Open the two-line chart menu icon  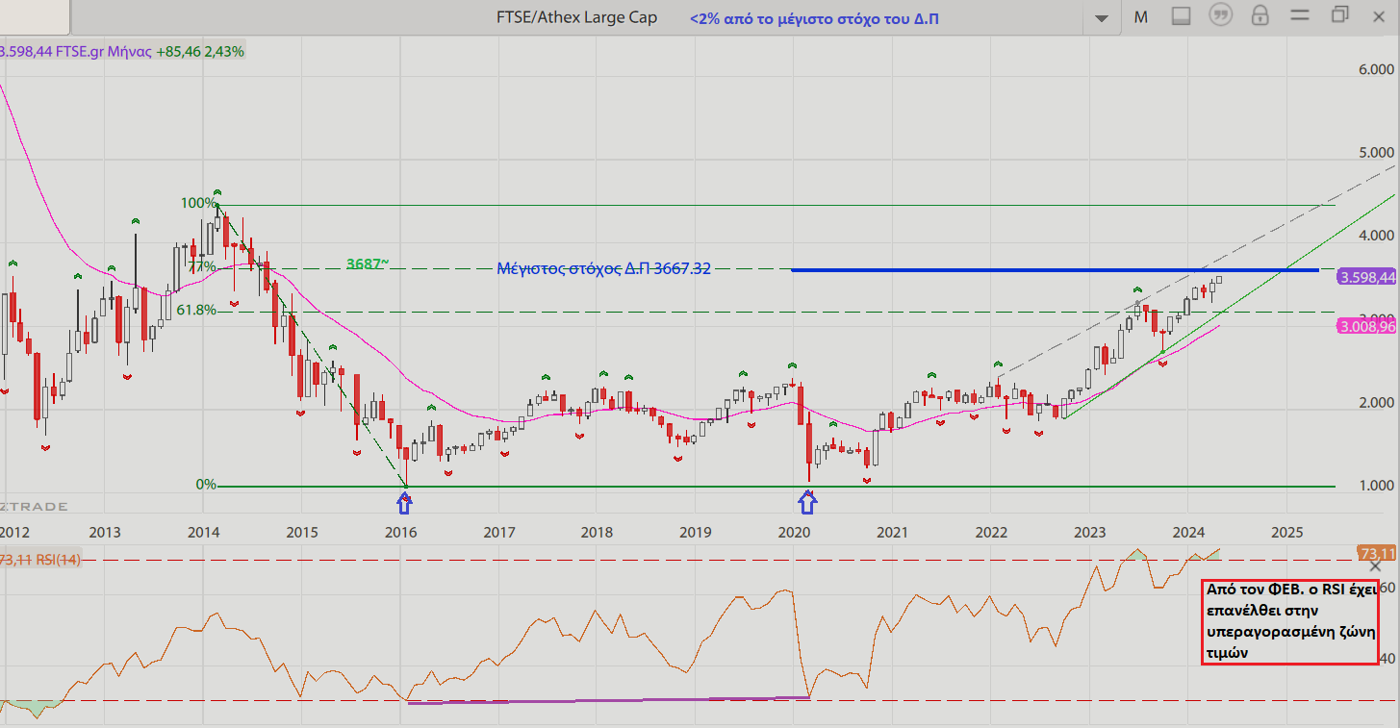tap(1299, 15)
